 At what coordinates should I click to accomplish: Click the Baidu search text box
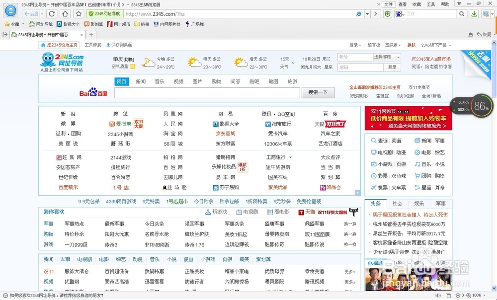coord(207,92)
